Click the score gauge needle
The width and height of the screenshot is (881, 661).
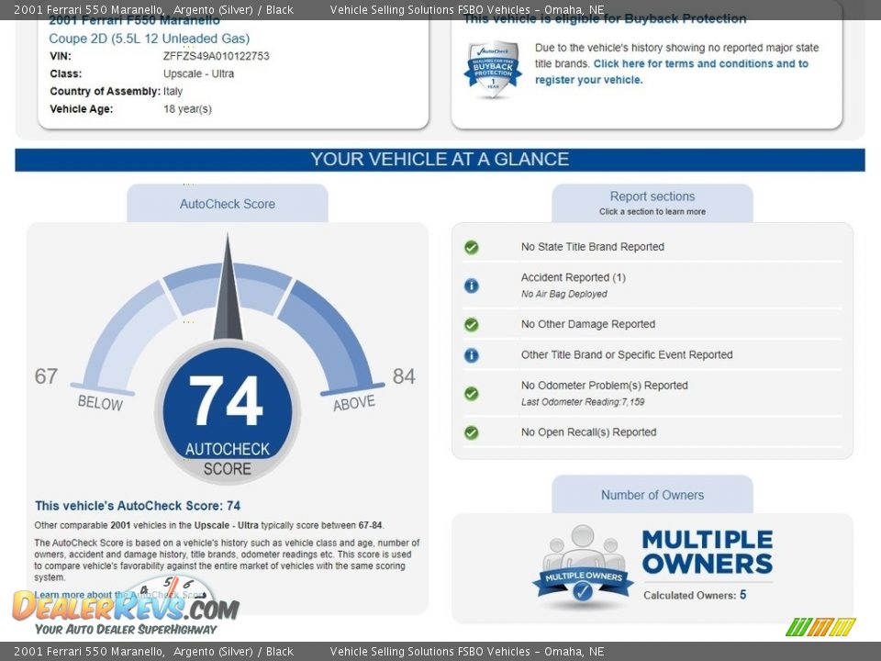tap(228, 286)
